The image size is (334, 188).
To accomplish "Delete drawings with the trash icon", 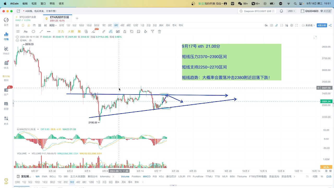I will 159,32.
